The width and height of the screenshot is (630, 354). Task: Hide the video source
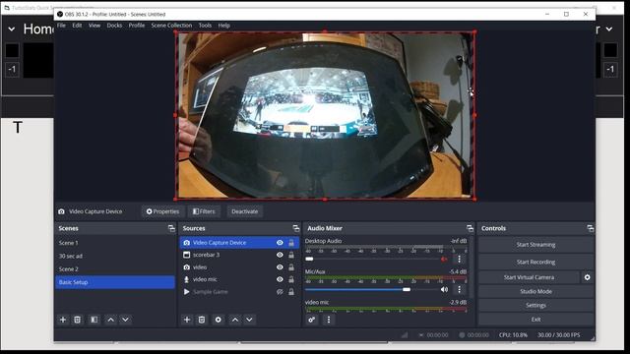[x=280, y=267]
